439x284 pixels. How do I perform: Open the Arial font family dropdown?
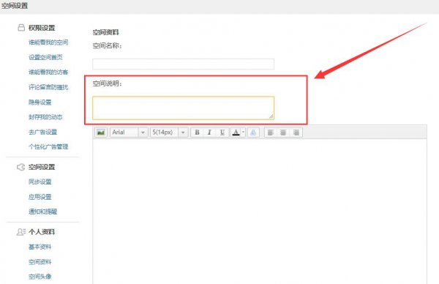tap(129, 132)
